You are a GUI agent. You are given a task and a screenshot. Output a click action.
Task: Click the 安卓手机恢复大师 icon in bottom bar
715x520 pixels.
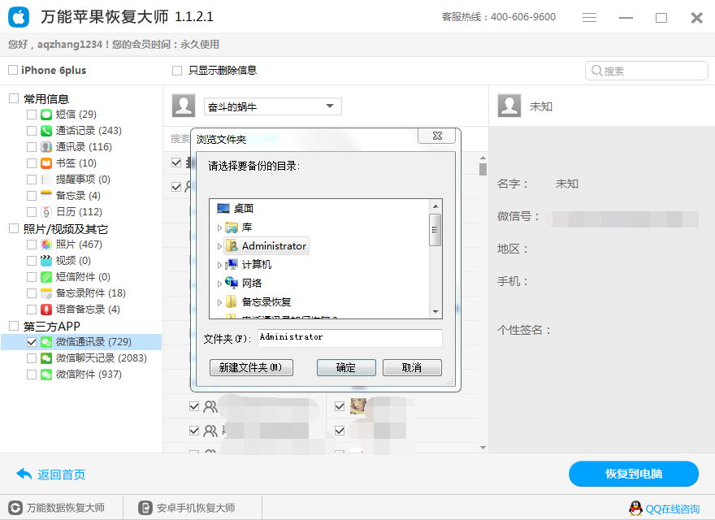pyautogui.click(x=145, y=508)
